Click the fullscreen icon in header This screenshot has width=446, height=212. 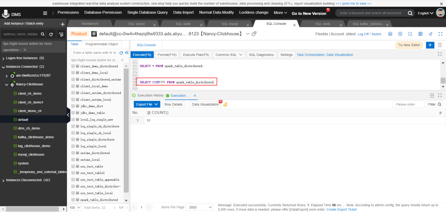[x=440, y=34]
